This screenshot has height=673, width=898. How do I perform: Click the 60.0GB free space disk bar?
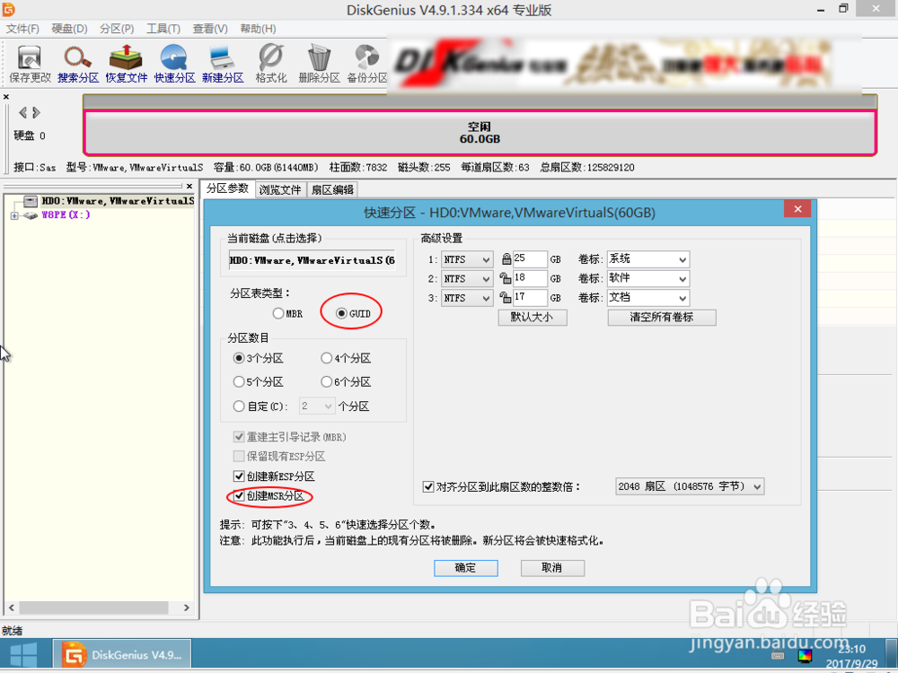click(x=480, y=133)
